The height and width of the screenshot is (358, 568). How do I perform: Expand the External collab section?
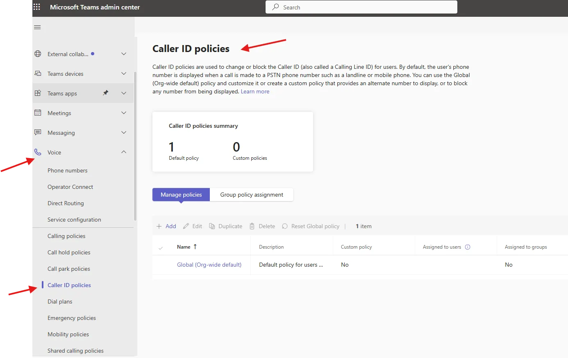(x=124, y=54)
